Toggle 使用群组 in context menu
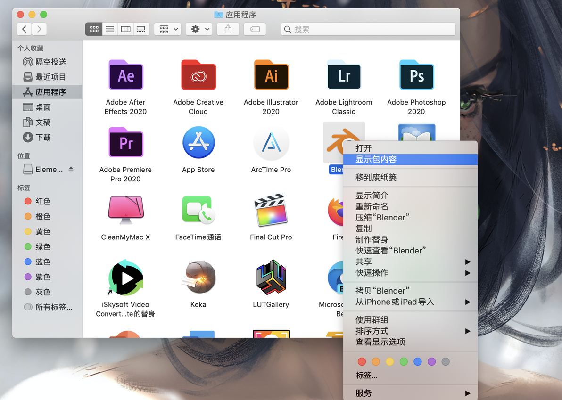This screenshot has width=562, height=400. (x=410, y=320)
